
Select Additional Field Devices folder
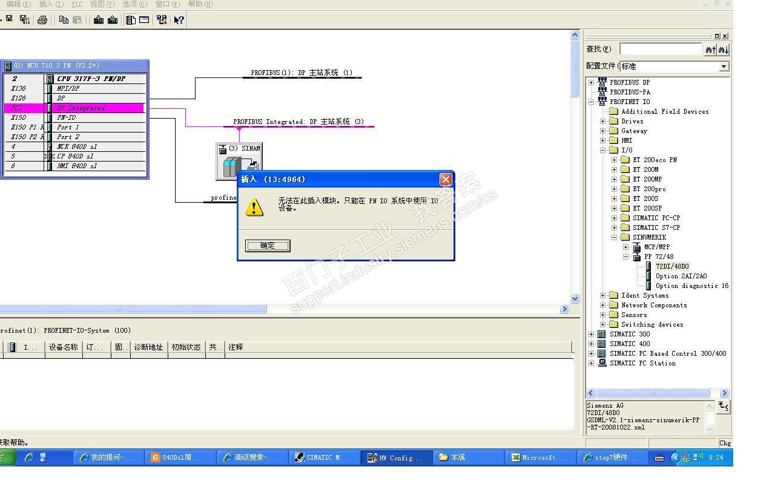pos(665,111)
